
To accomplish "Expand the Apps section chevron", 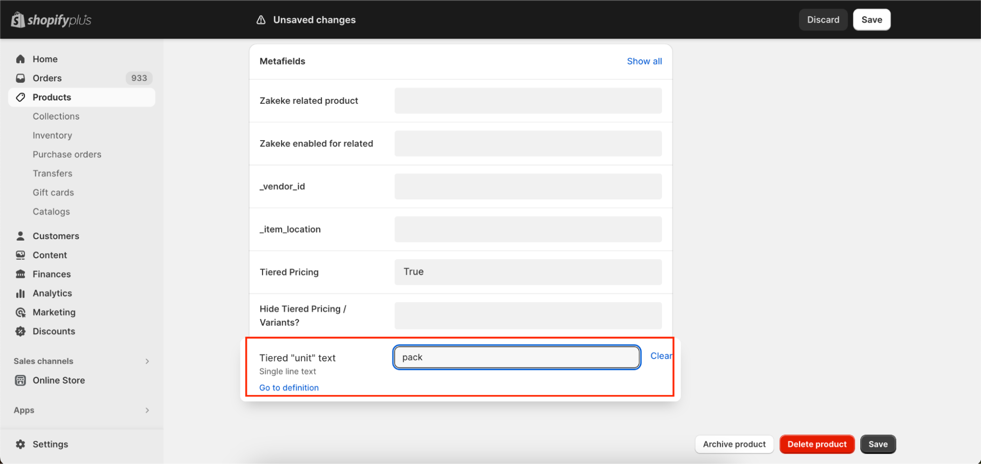I will coord(147,410).
